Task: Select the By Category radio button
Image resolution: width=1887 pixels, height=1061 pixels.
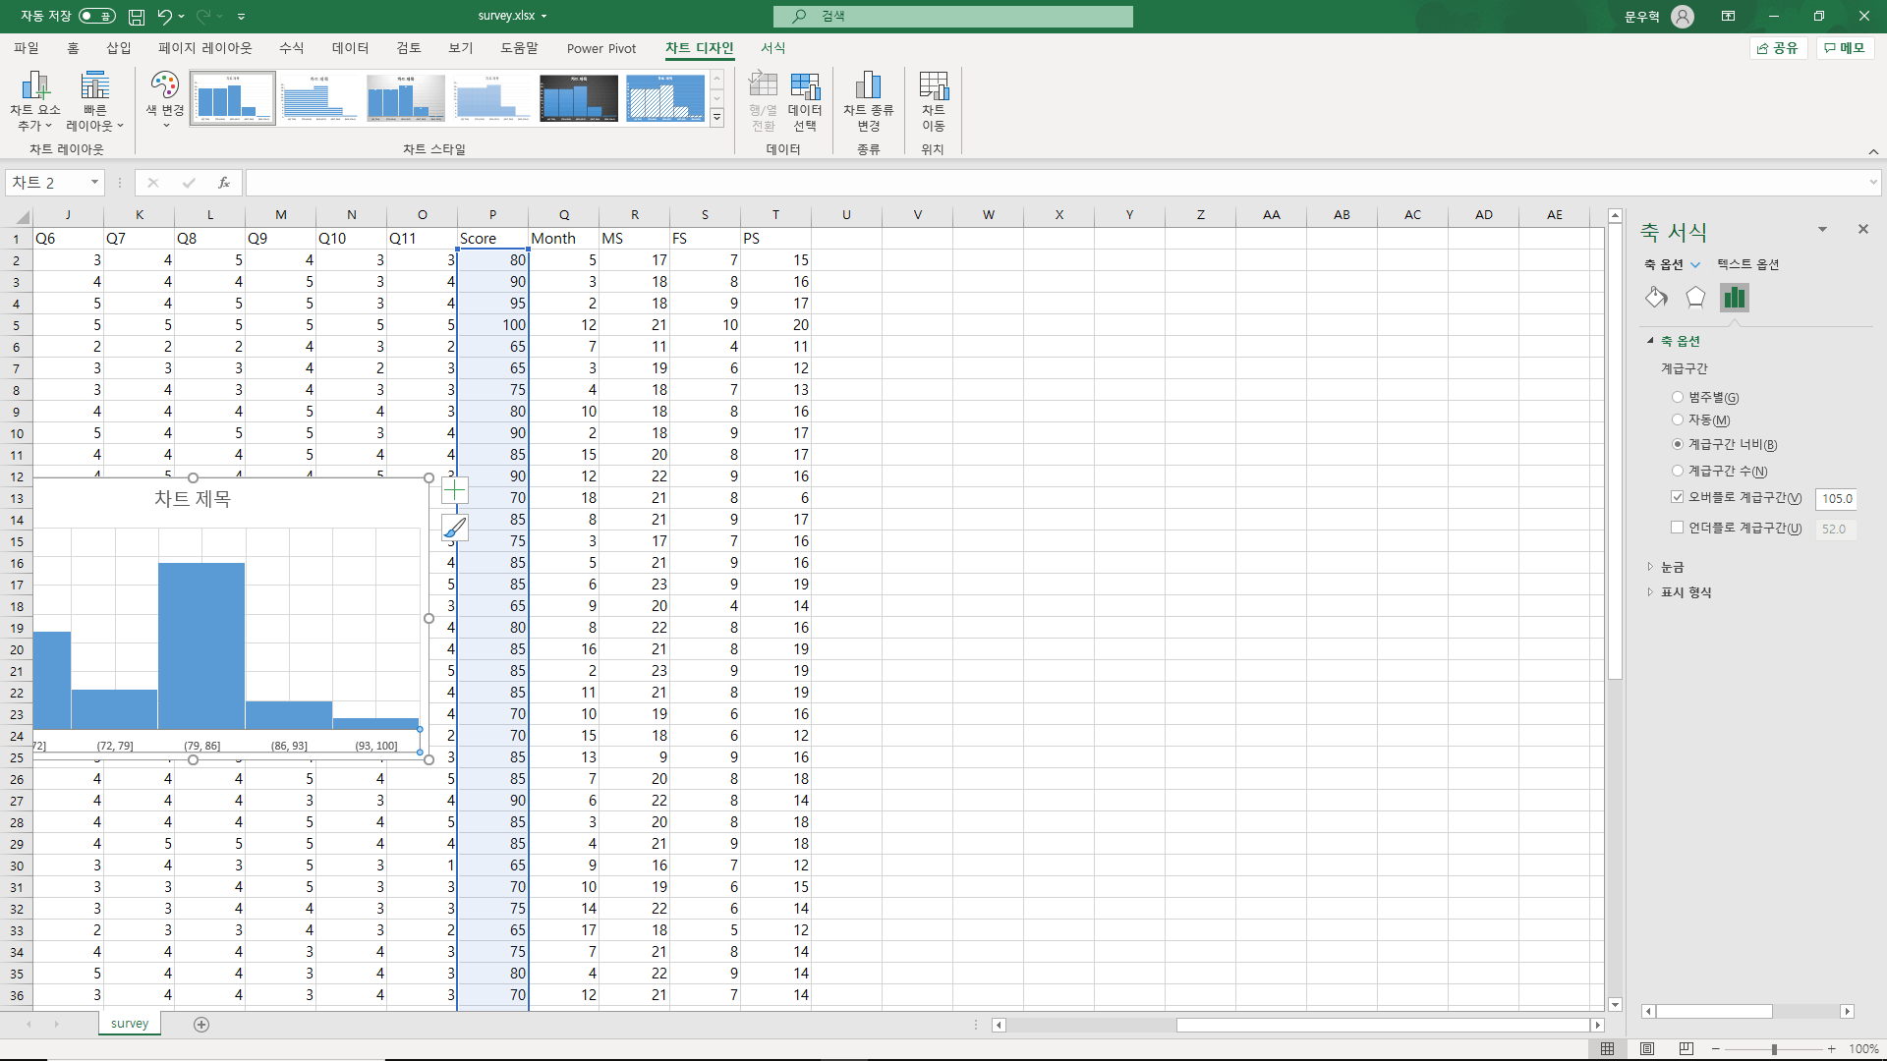Action: coord(1678,398)
